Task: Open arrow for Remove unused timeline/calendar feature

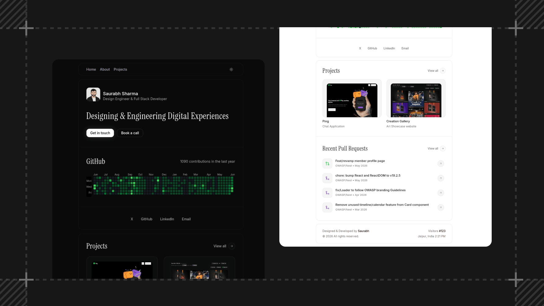Action: coord(441,207)
